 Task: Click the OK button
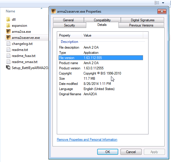(108, 152)
